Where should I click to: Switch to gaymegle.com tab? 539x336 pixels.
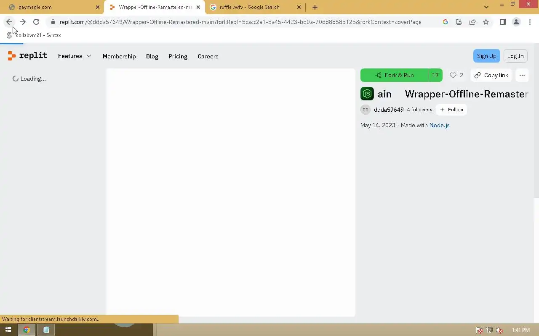[x=52, y=7]
